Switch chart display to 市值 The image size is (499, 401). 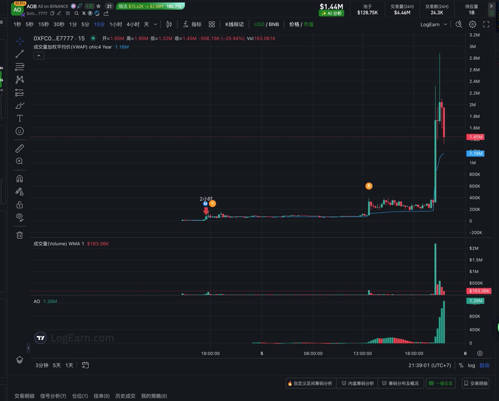[309, 25]
